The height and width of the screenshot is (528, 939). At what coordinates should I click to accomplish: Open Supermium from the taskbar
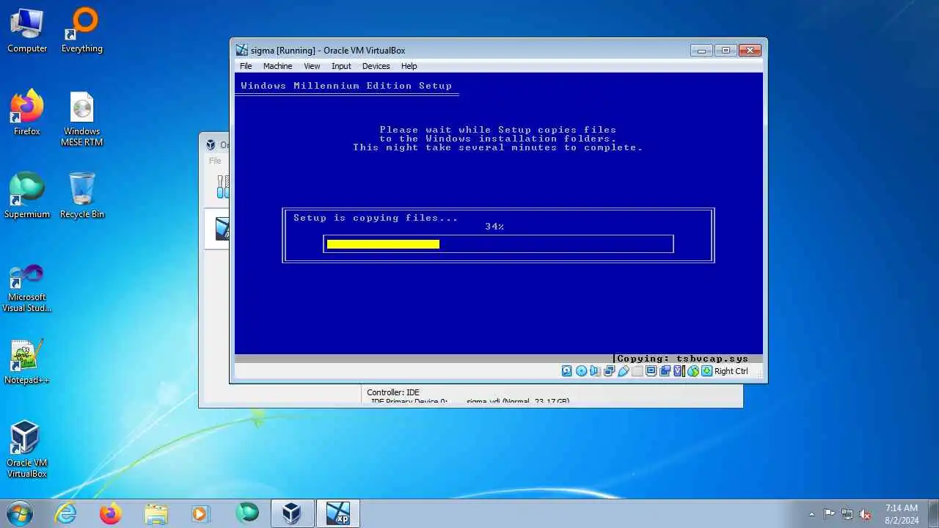click(x=247, y=513)
